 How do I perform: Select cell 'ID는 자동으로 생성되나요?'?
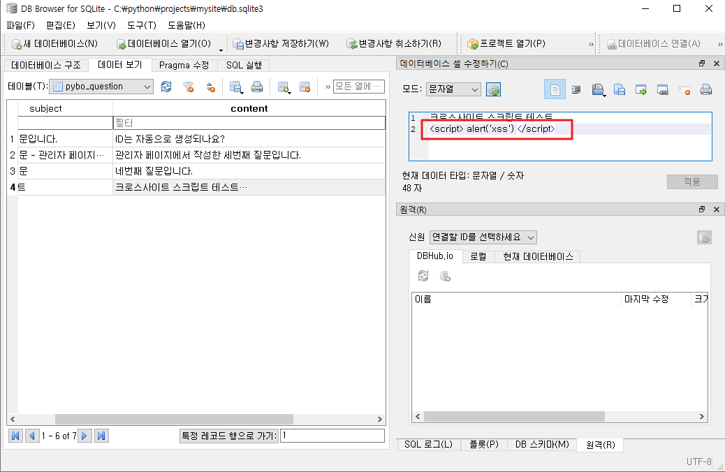(249, 139)
